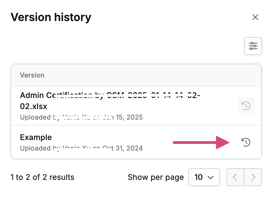Click the 'Example' version name
The image size is (273, 212).
click(36, 137)
